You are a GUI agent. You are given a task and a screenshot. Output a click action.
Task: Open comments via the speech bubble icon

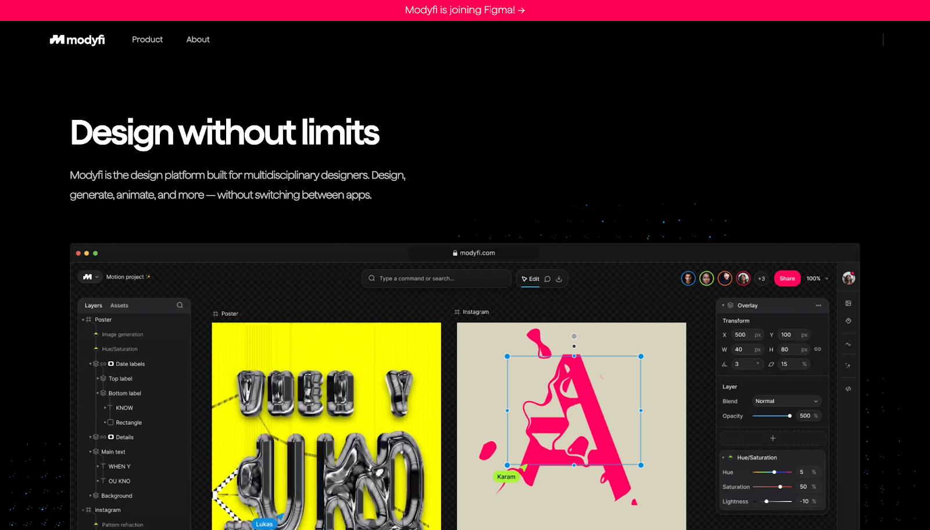click(547, 279)
